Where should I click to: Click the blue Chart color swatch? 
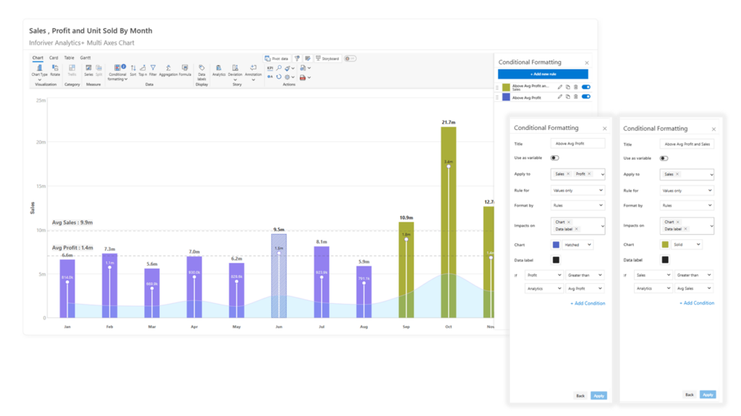(556, 245)
